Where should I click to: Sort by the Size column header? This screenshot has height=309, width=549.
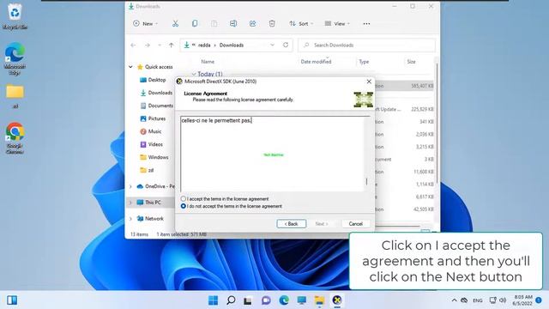coord(411,62)
